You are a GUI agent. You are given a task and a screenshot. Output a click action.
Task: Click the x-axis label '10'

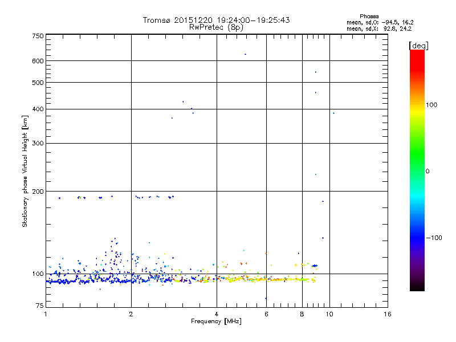(329, 314)
